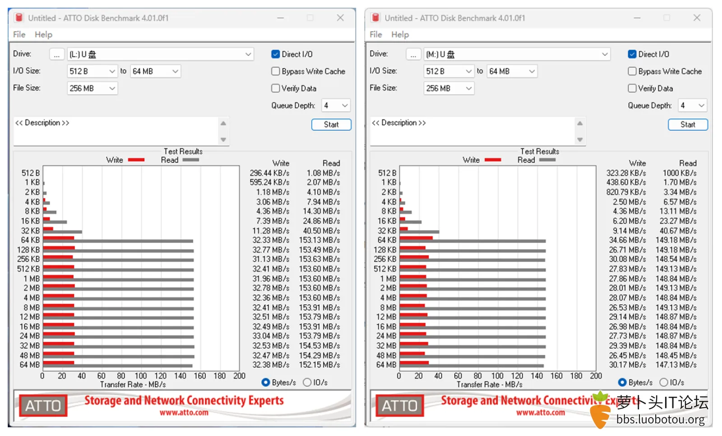722x436 pixels.
Task: Click the '147.13 MB/s' read value in right window
Action: coord(676,365)
